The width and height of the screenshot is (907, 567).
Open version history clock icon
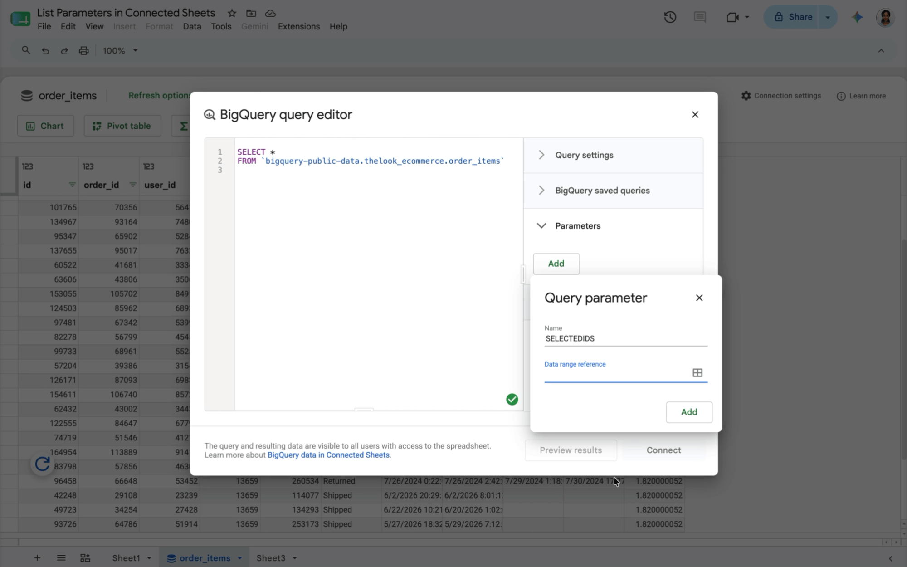670,17
